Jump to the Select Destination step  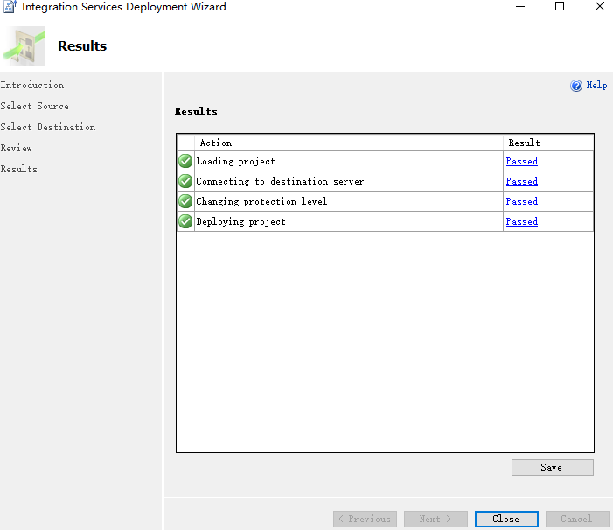pos(48,127)
